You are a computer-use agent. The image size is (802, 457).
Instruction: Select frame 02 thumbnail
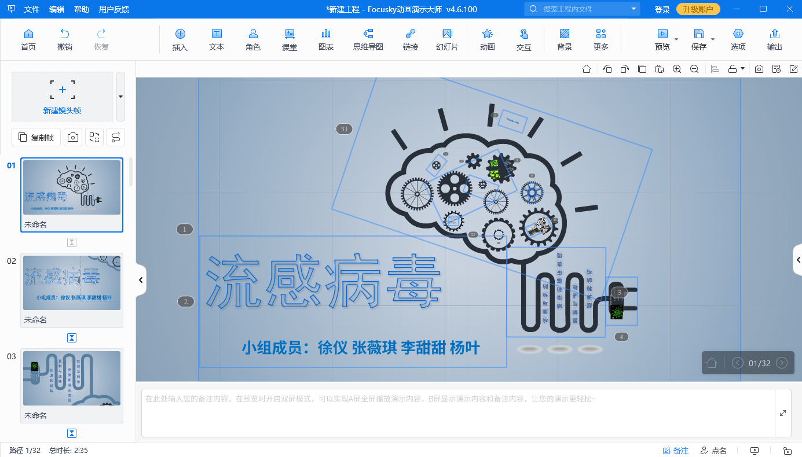pyautogui.click(x=72, y=290)
